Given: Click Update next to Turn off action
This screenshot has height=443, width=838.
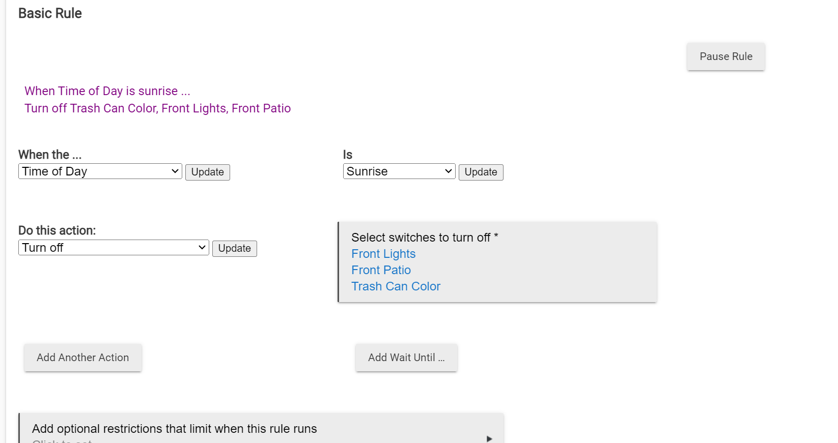Looking at the screenshot, I should pos(235,248).
